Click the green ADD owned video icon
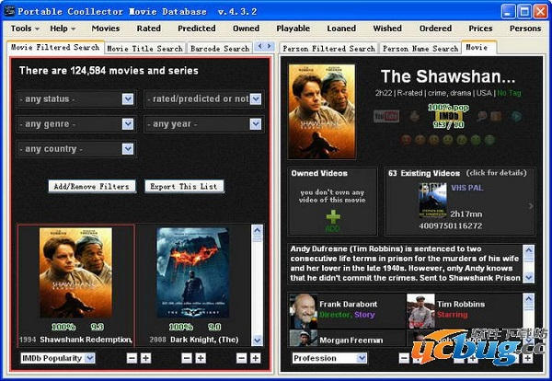 click(332, 218)
